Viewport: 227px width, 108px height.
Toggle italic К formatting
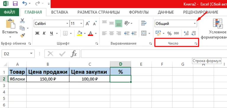[x=44, y=33]
